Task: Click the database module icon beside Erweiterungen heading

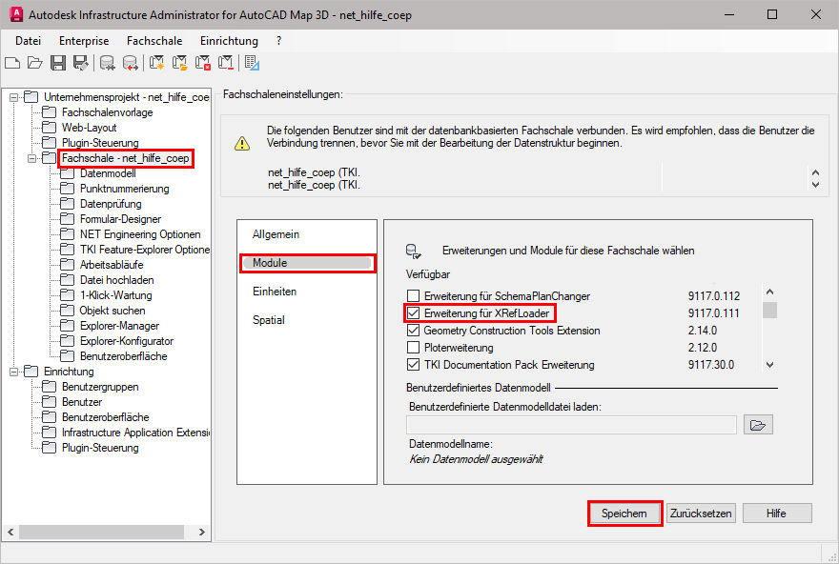Action: 413,252
